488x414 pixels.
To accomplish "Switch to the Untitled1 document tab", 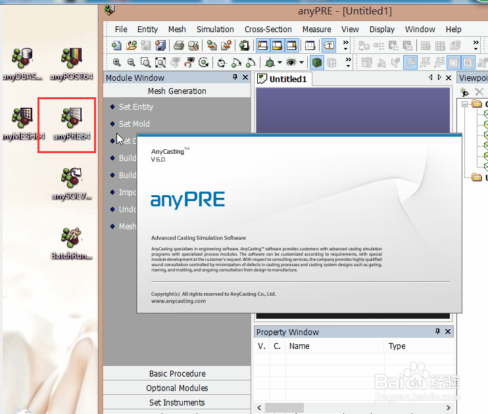I will pyautogui.click(x=283, y=79).
